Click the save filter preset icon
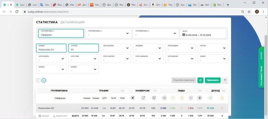The height and width of the screenshot is (119, 268). (225, 80)
